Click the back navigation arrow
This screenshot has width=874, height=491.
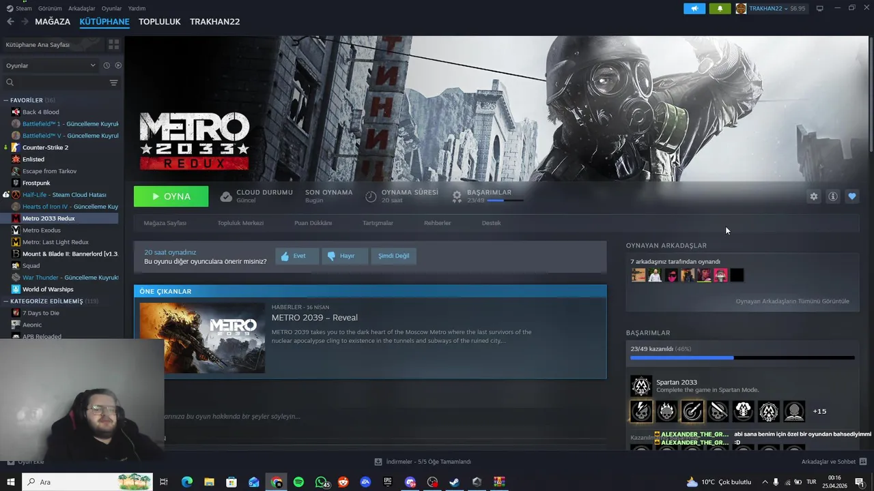click(x=10, y=22)
